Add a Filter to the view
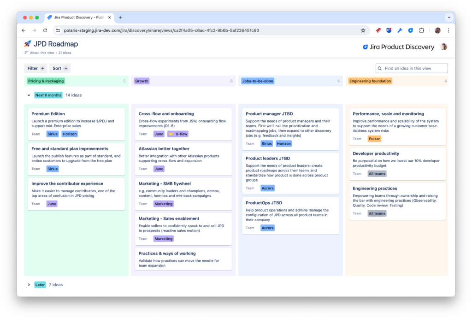 [36, 68]
